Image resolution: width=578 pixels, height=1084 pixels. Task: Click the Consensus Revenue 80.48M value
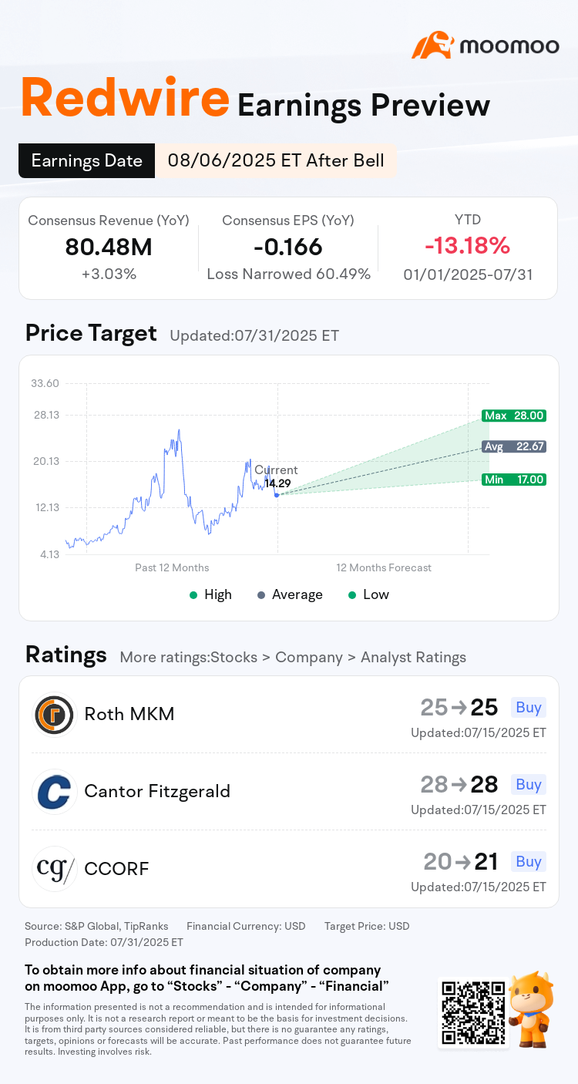tap(109, 247)
